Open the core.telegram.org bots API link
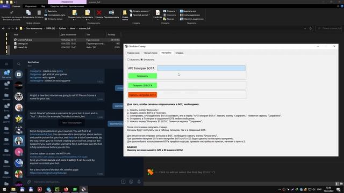The image size is (344, 193). pyautogui.click(x=48, y=173)
